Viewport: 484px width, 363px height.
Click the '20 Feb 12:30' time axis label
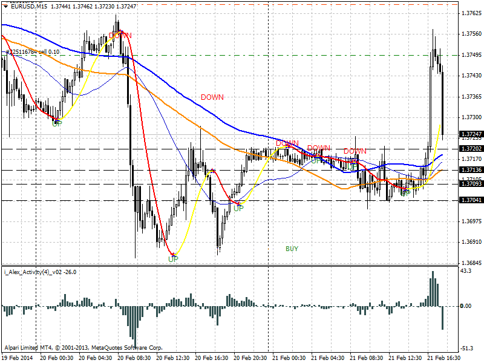pos(173,358)
